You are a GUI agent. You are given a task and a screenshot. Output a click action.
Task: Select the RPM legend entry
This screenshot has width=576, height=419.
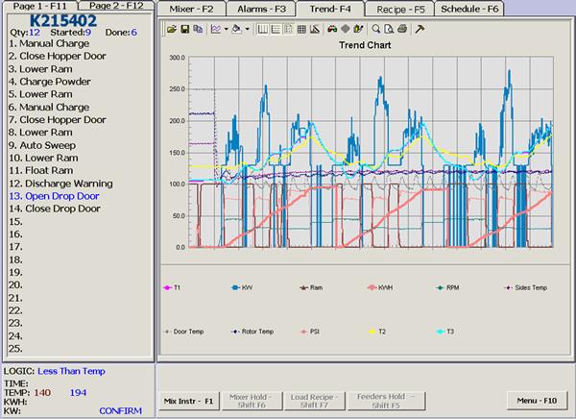tap(447, 287)
